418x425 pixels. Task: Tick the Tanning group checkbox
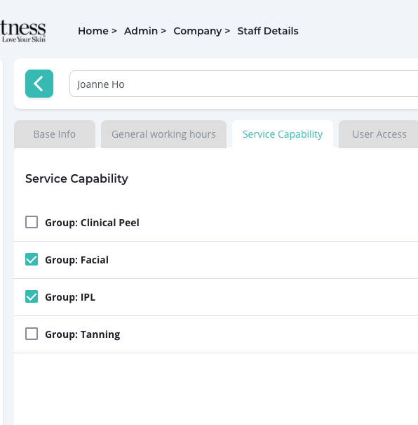click(x=32, y=334)
